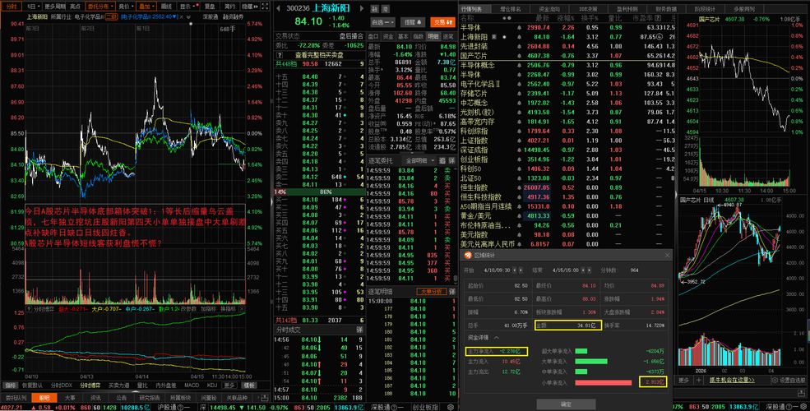Toggle the 画线 drawing tool
810x411 pixels.
(166, 7)
